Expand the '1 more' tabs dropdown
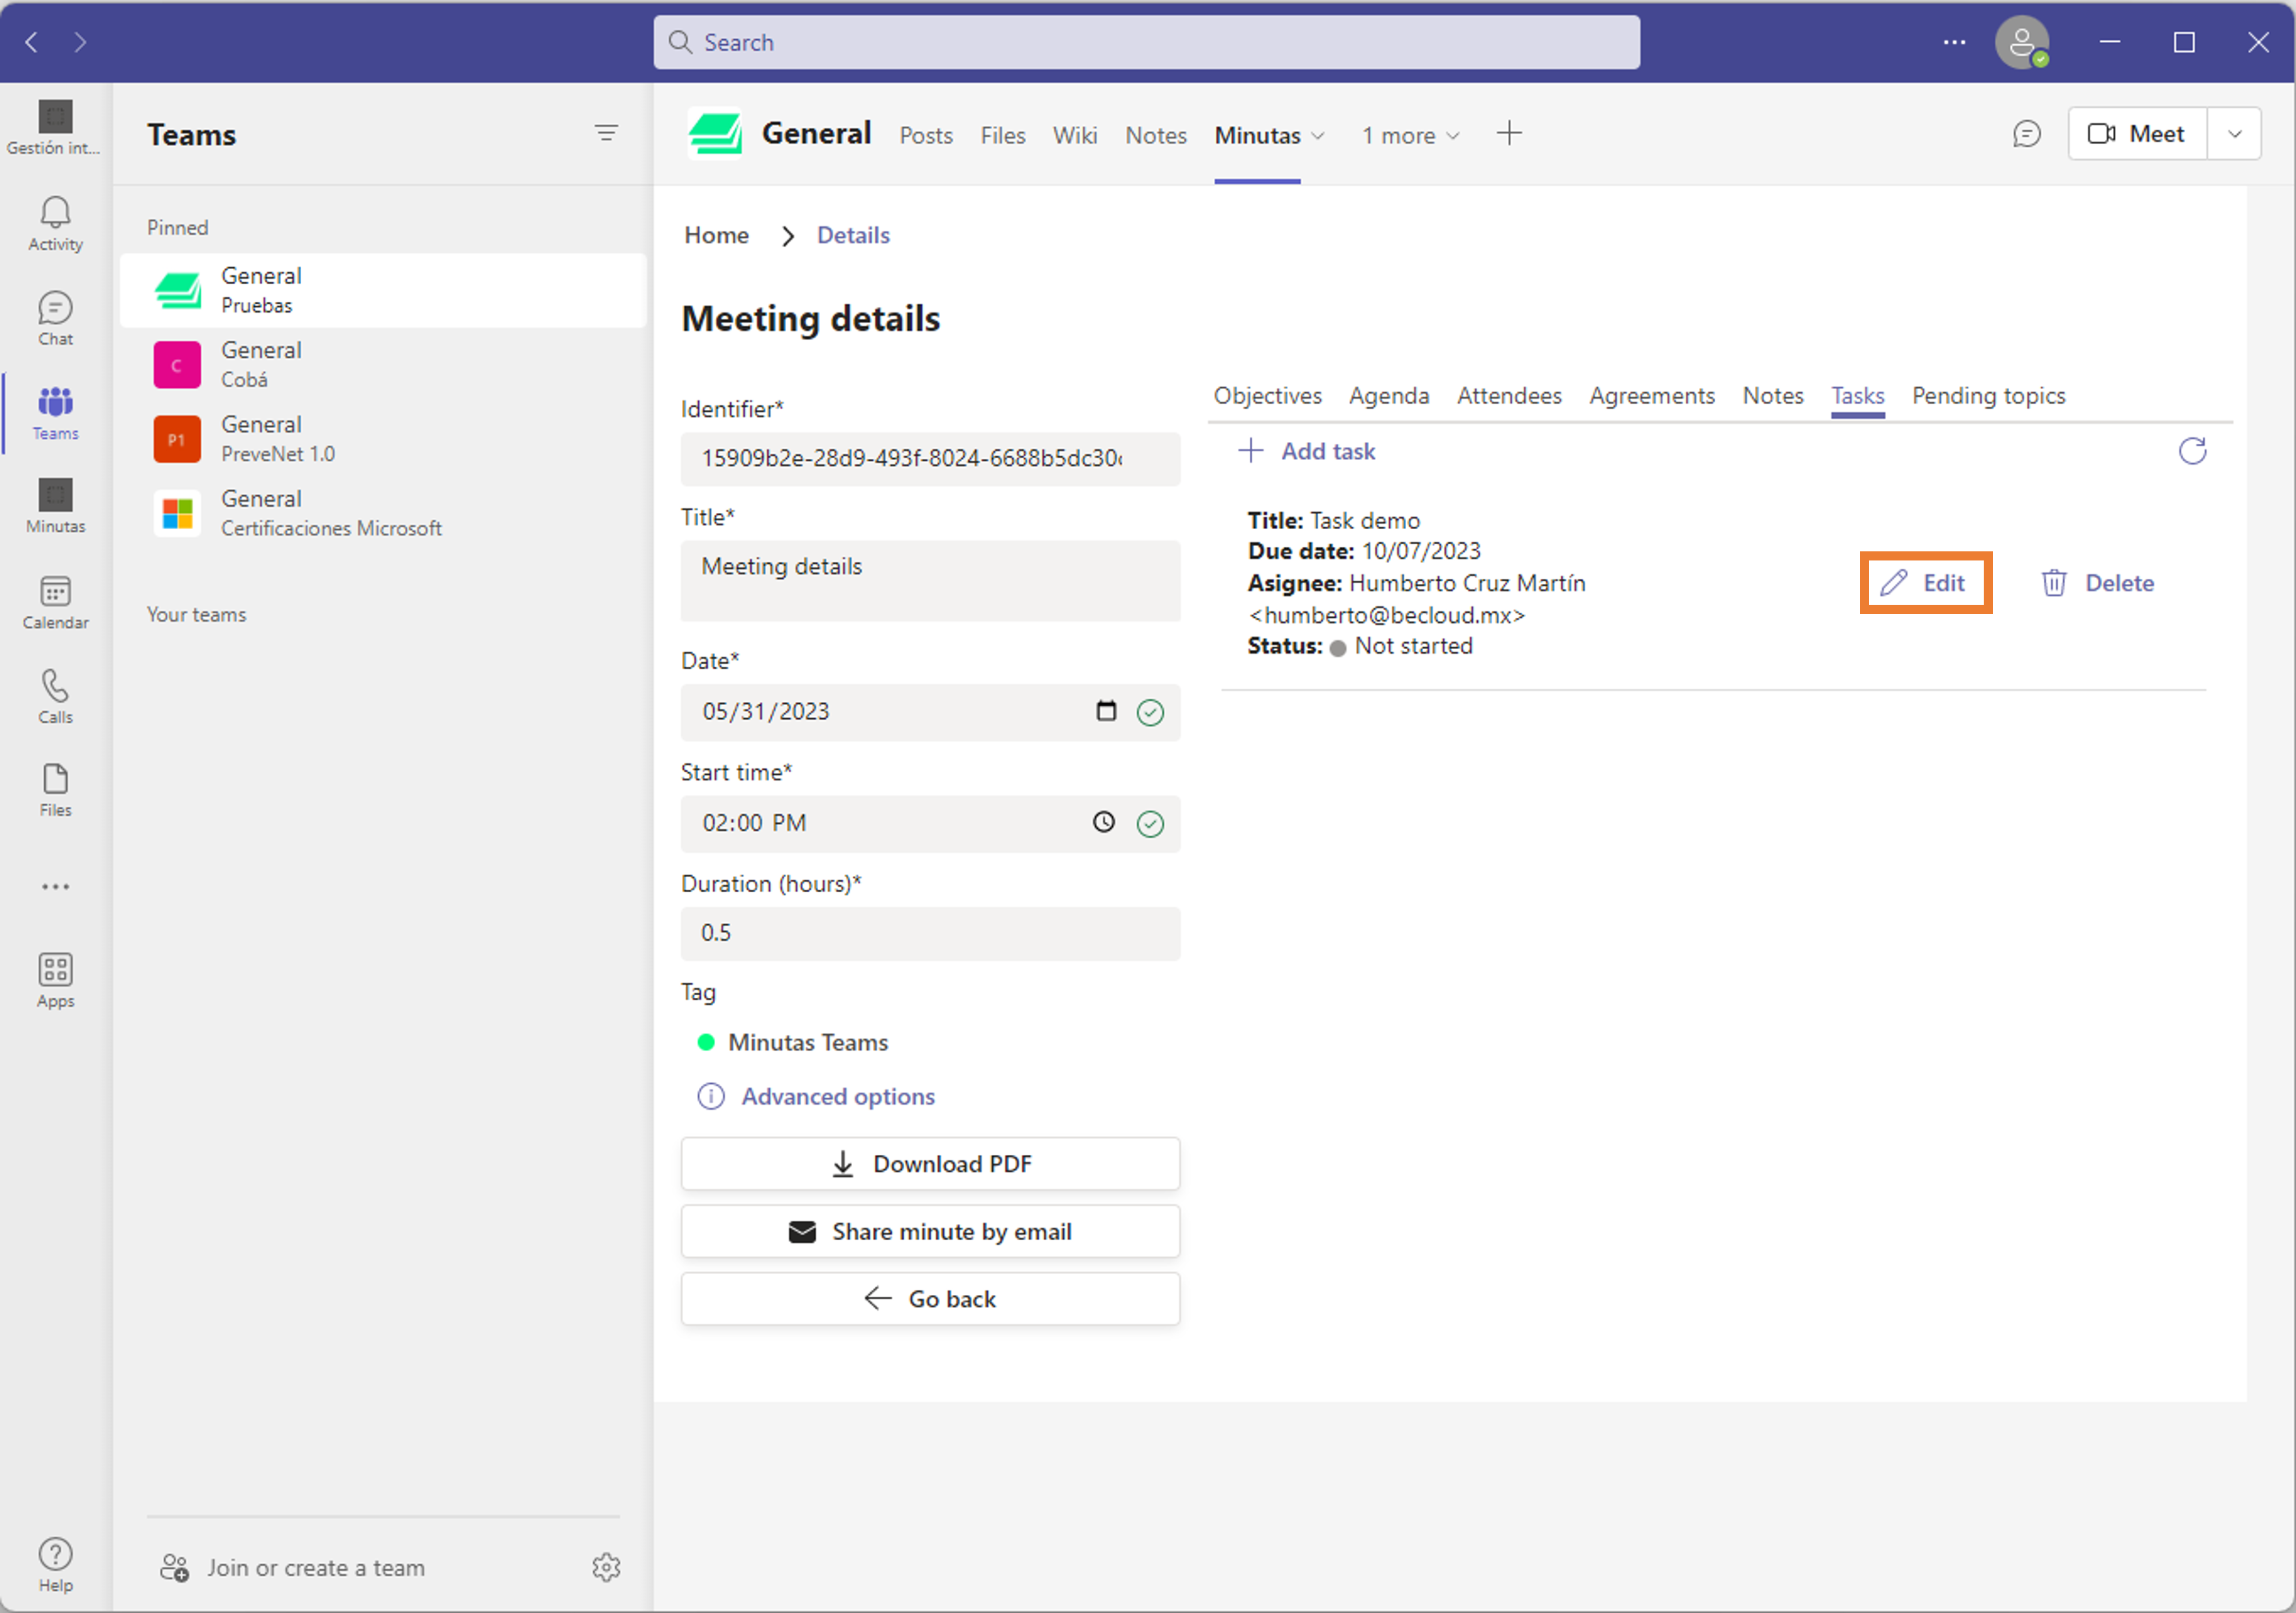 [1411, 136]
